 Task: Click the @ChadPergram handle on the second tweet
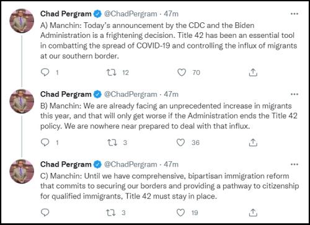point(131,94)
